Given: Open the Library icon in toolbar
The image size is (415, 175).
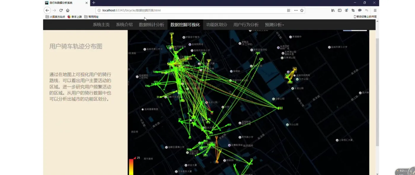Looking at the screenshot, I should tap(333, 10).
